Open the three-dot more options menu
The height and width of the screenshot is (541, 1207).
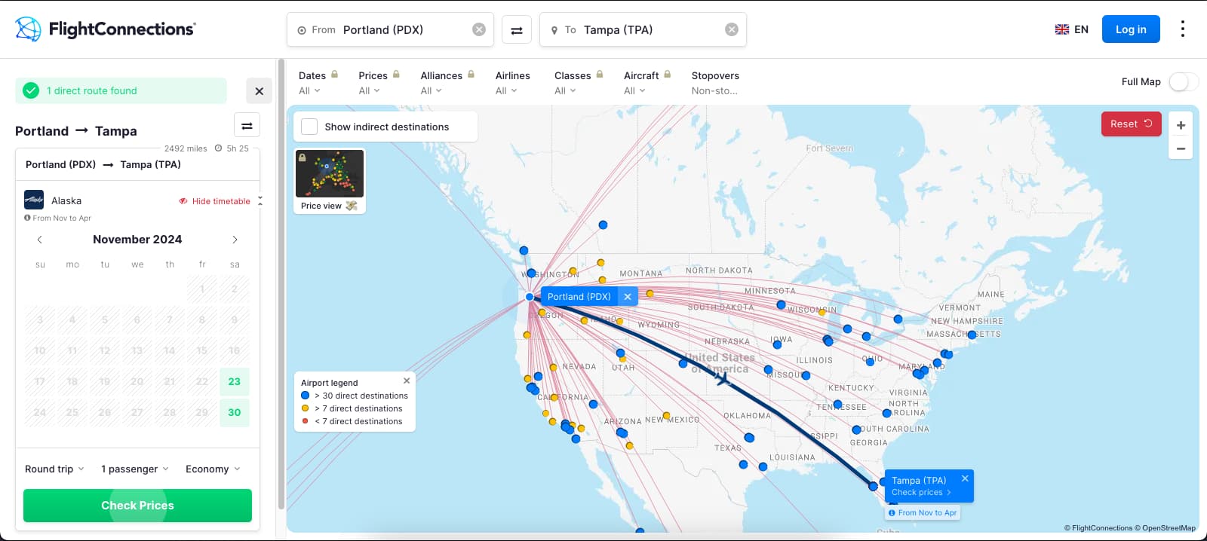(1182, 29)
